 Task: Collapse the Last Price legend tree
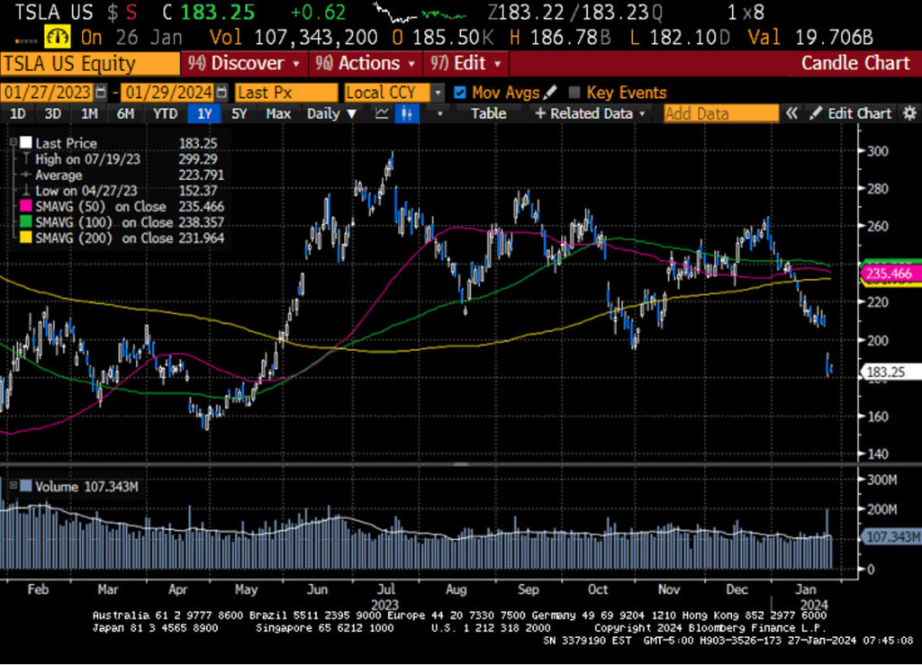point(14,143)
